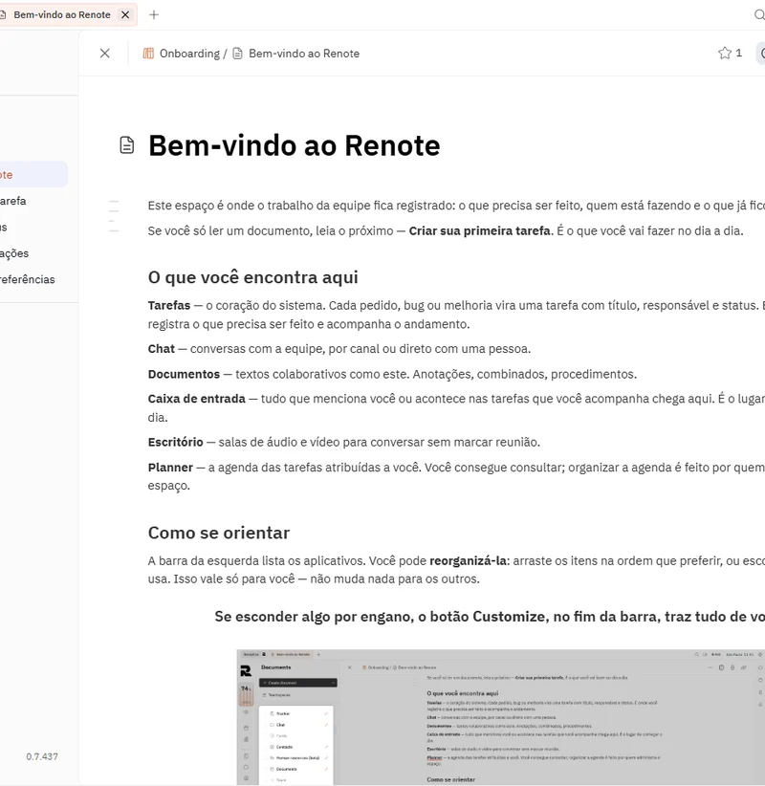Click the document icon in the breadcrumb

pos(237,54)
